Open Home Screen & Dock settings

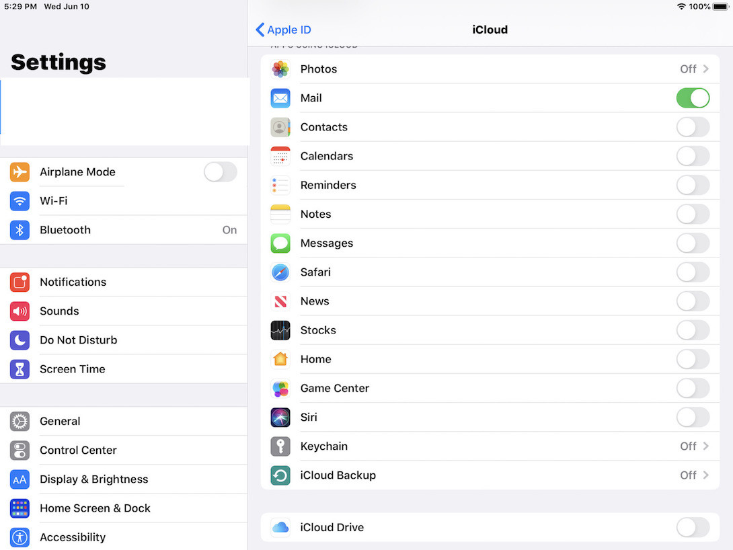click(x=124, y=508)
